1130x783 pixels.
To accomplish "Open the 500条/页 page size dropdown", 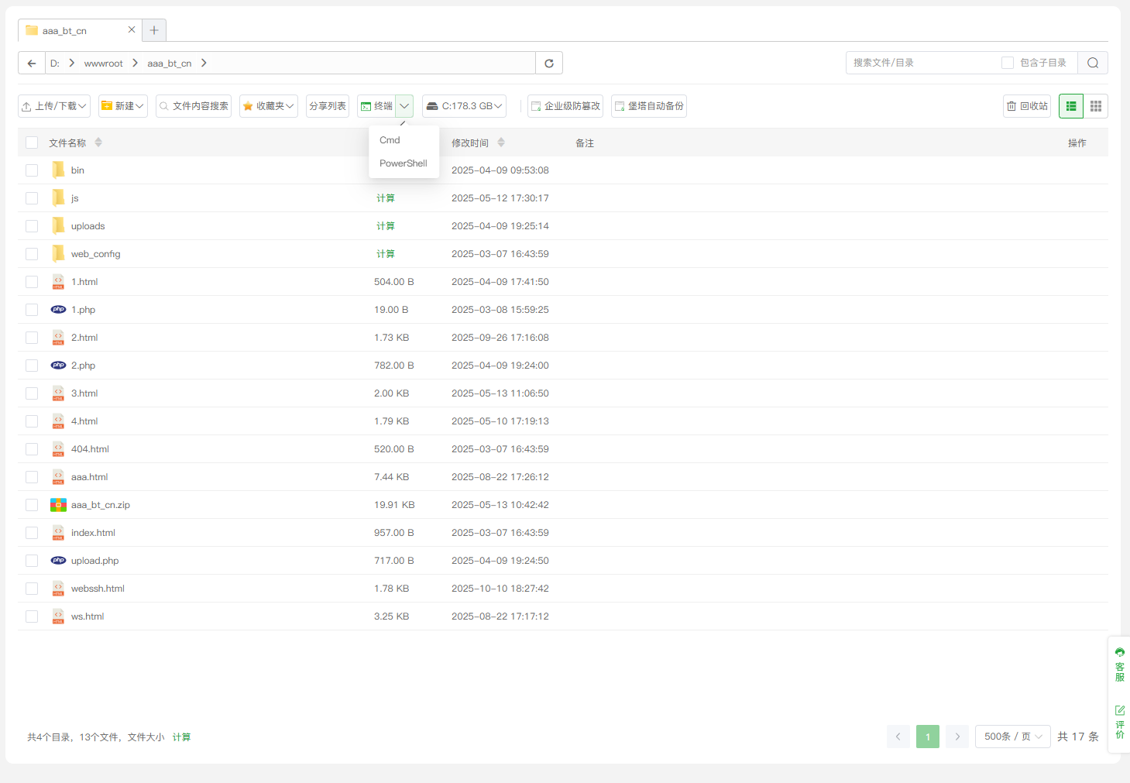I will (1012, 737).
